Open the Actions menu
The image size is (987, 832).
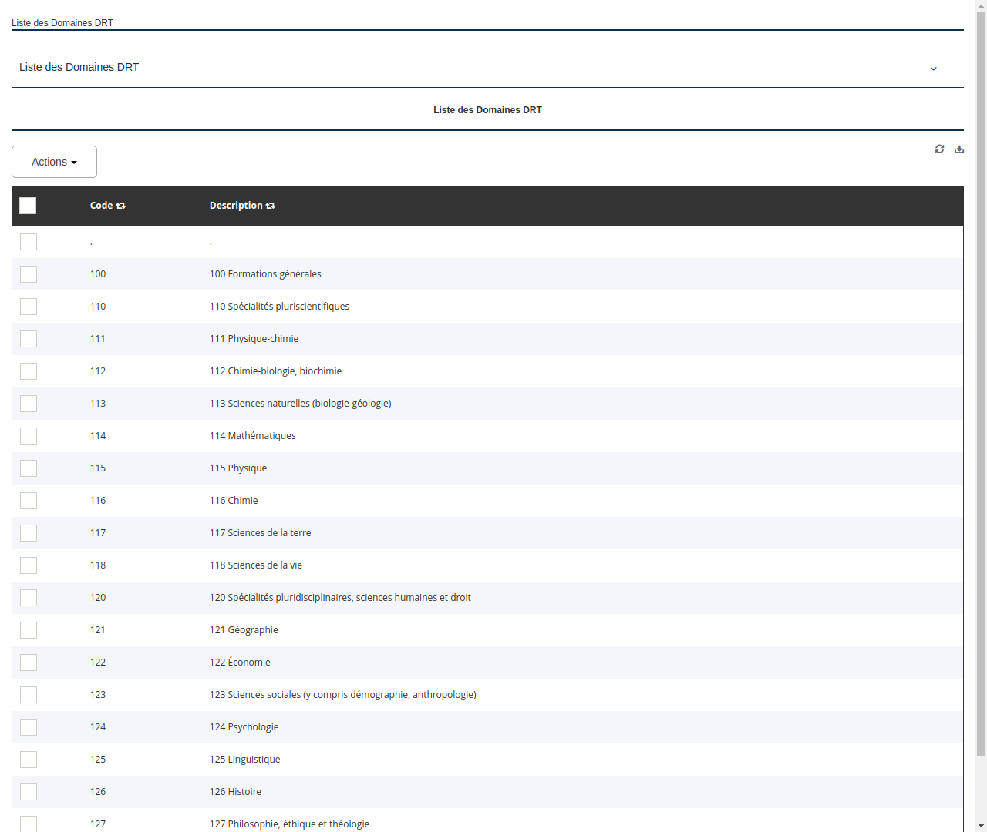tap(48, 162)
